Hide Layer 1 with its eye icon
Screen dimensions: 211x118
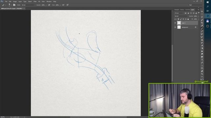(x=175, y=23)
